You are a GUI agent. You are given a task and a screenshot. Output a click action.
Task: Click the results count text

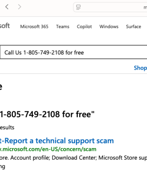pos(7,128)
